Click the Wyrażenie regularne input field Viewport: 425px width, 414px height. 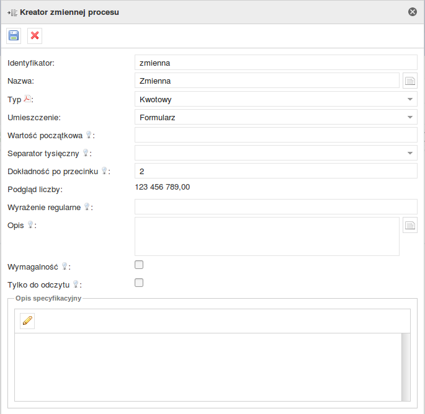click(x=275, y=207)
